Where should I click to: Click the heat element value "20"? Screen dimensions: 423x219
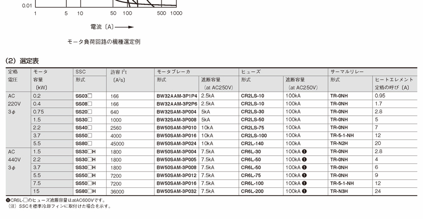pos(378,144)
